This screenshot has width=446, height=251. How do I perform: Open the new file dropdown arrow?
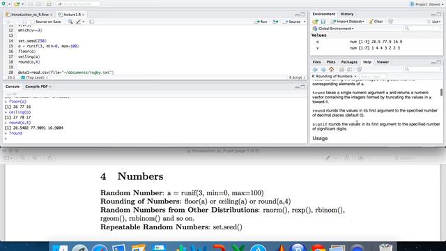pyautogui.click(x=9, y=4)
